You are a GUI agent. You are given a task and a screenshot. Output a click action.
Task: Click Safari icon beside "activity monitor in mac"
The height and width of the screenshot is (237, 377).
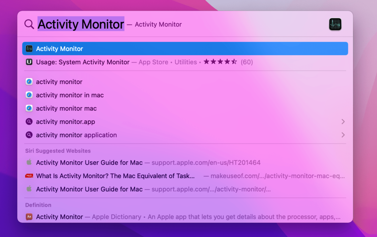pos(29,95)
